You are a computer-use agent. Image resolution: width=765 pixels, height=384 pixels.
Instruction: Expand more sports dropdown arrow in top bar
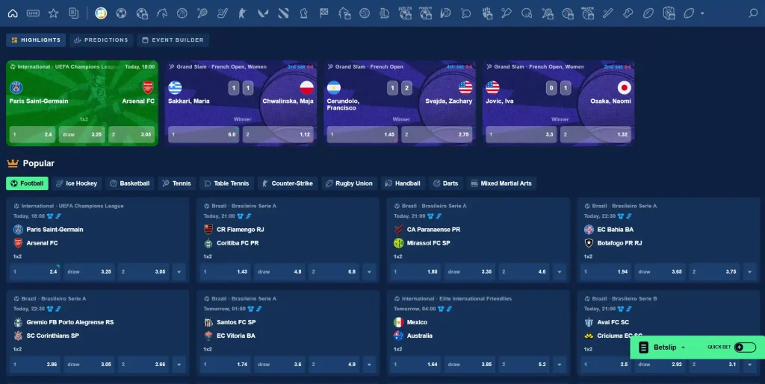click(x=702, y=13)
